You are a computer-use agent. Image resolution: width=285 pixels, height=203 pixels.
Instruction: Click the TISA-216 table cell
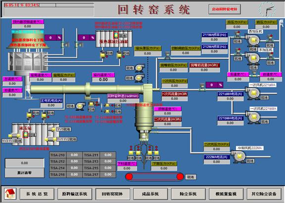[x=57, y=174]
